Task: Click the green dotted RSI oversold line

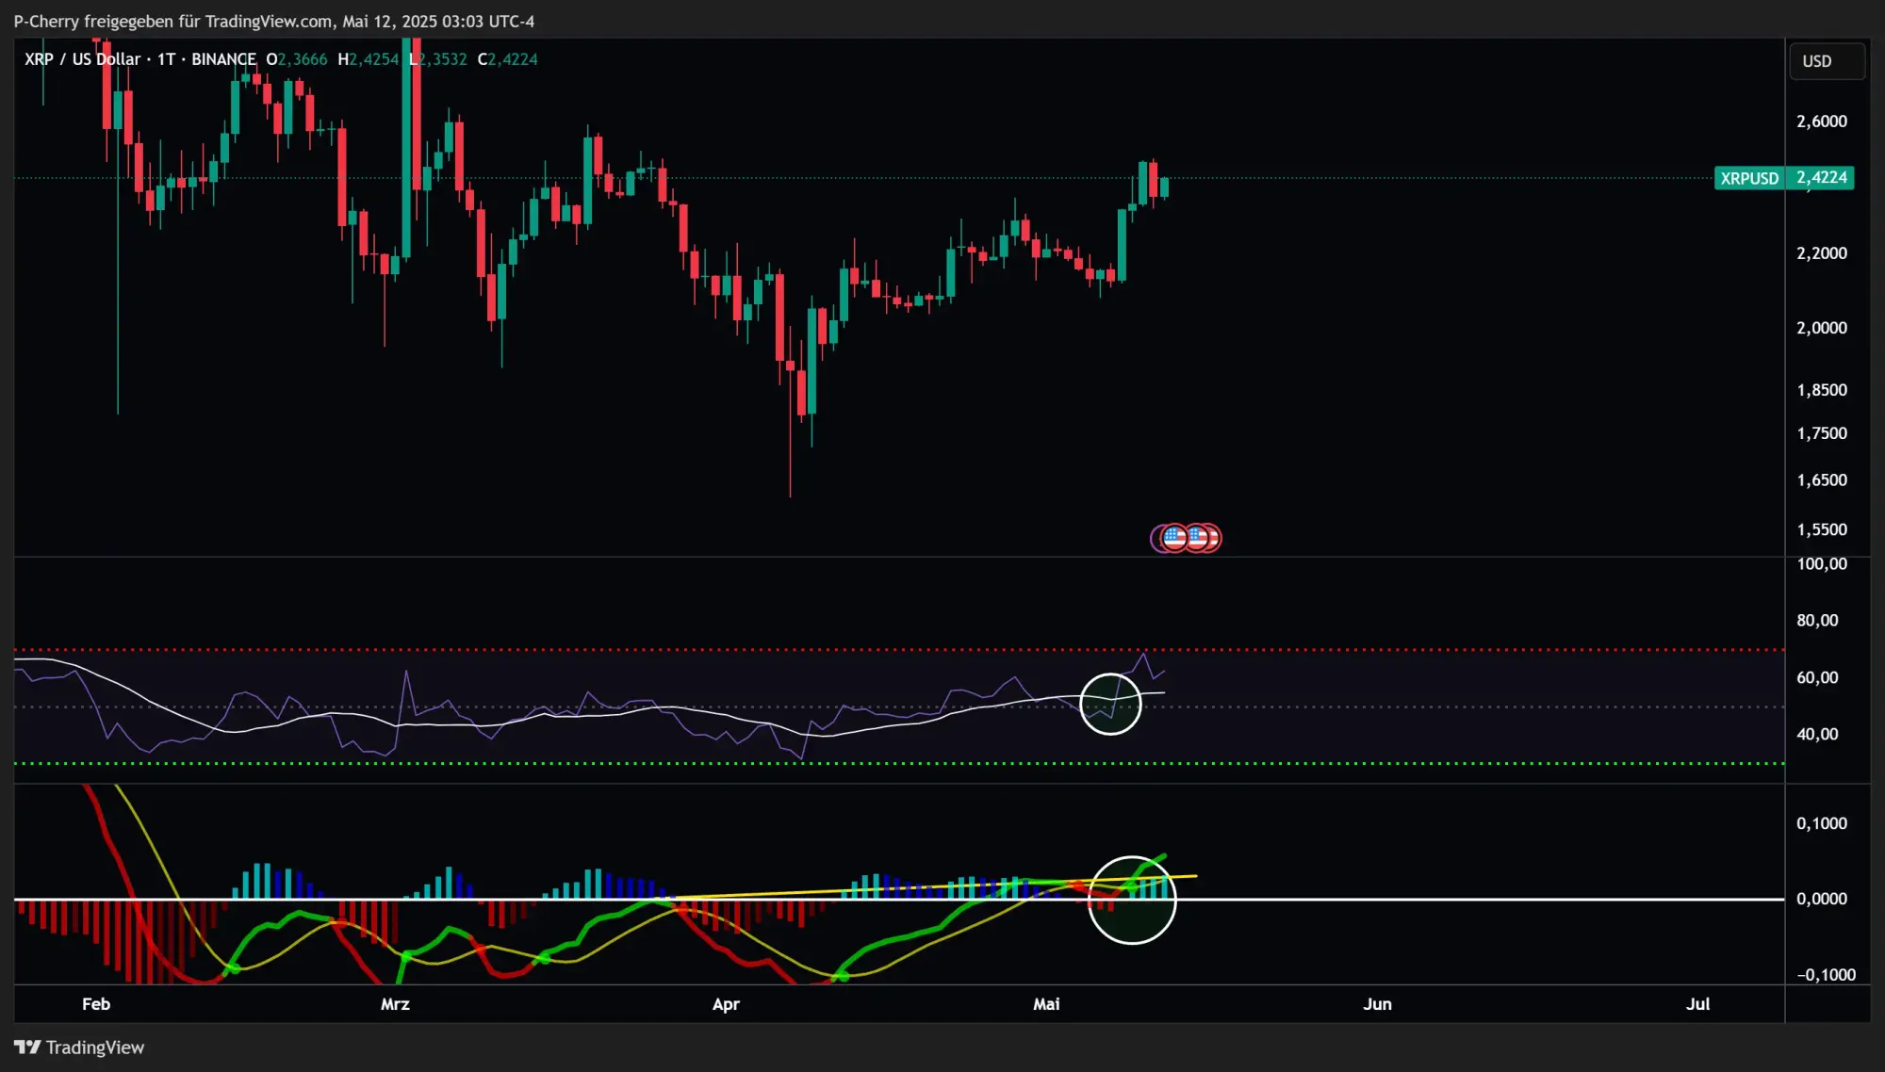Action: [x=899, y=763]
